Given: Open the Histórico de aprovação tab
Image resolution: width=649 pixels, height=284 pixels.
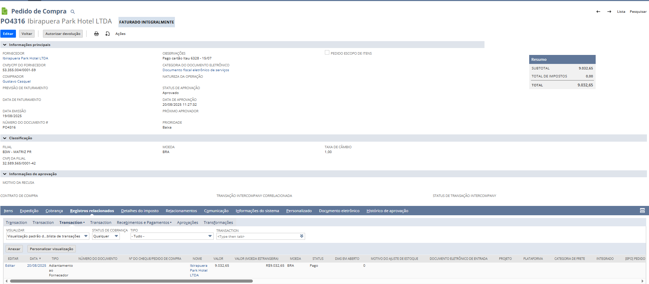Looking at the screenshot, I should coord(387,211).
